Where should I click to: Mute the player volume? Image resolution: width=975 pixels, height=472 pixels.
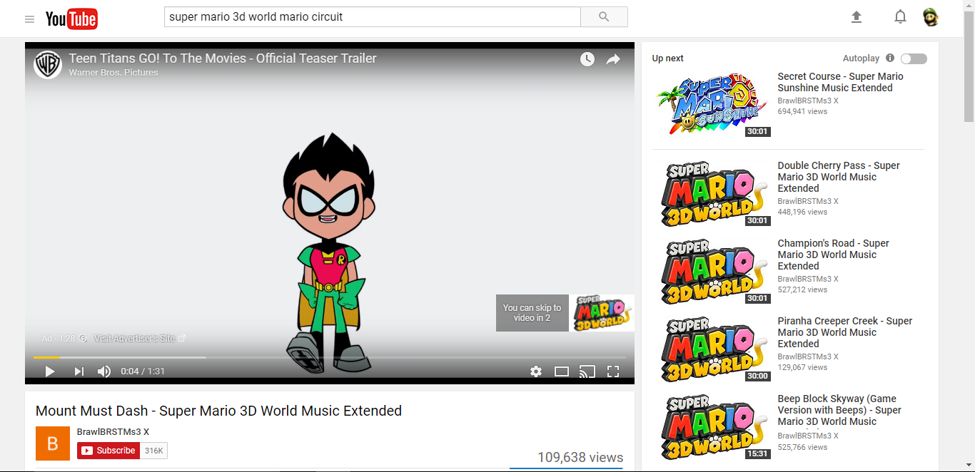[104, 371]
